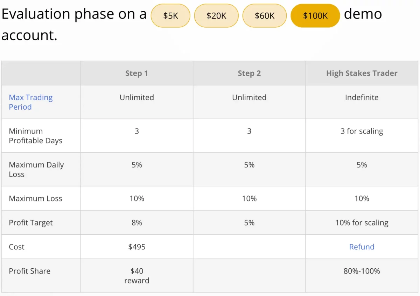The width and height of the screenshot is (420, 296).
Task: Click the 'Evaluation phase on a' heading text
Action: pos(74,14)
